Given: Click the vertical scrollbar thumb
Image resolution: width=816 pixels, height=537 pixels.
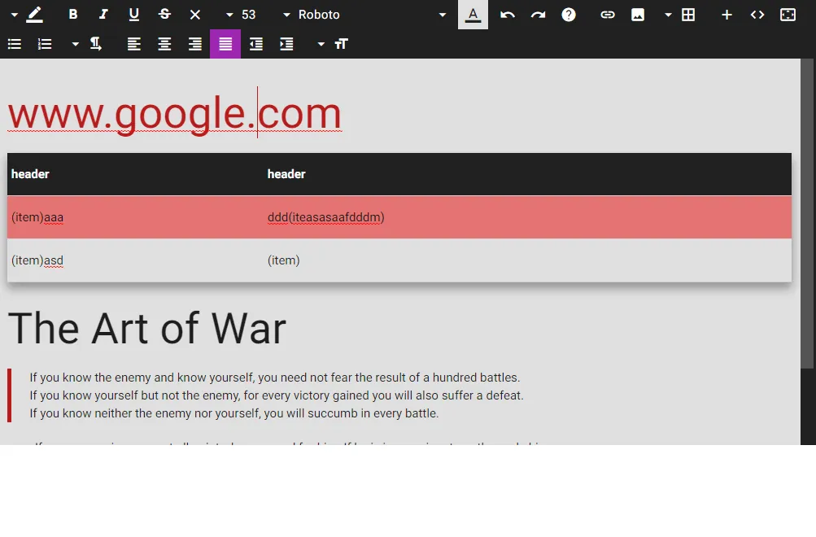Looking at the screenshot, I should pyautogui.click(x=808, y=213).
